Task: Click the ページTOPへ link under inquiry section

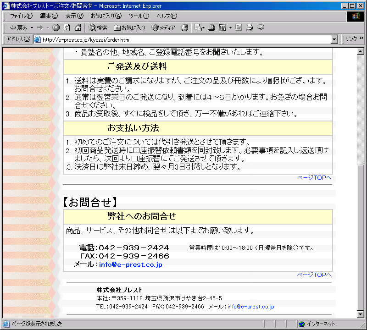Action: [314, 275]
